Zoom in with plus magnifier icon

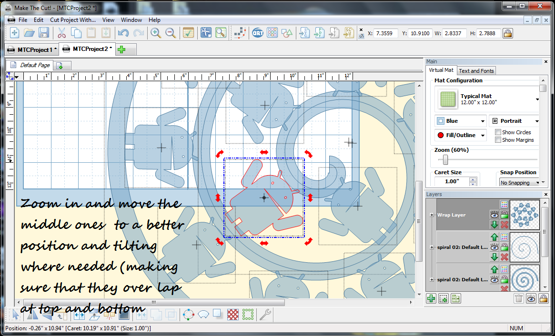tap(156, 33)
